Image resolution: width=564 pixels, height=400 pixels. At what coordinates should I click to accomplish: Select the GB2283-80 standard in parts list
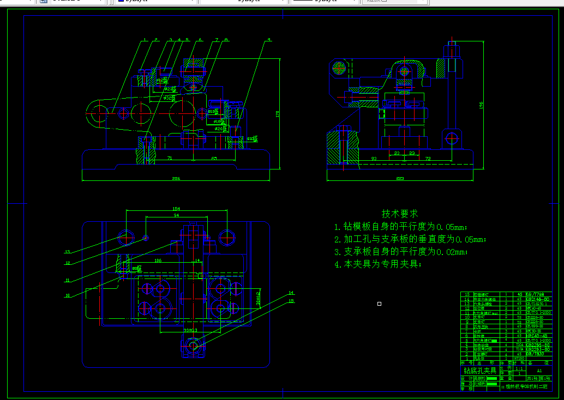538,349
